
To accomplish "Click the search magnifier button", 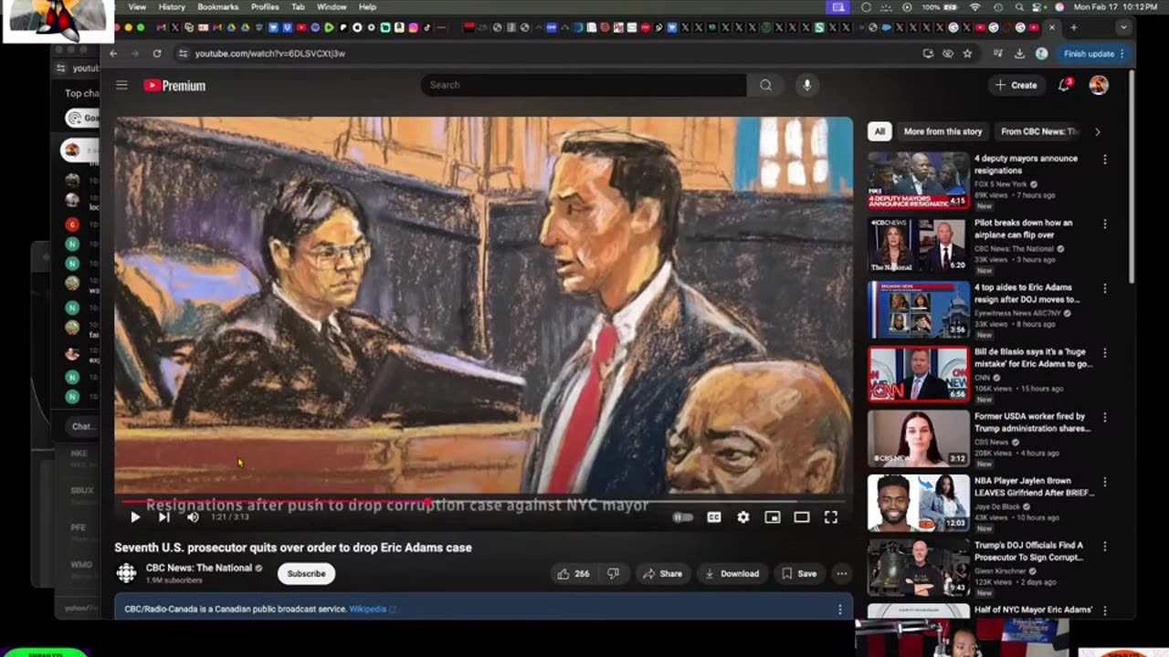I will click(x=765, y=85).
